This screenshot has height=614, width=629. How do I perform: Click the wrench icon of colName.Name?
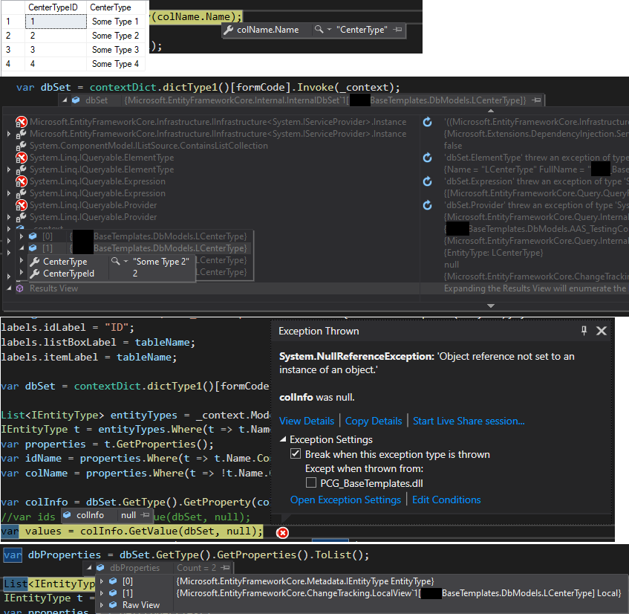tap(229, 30)
